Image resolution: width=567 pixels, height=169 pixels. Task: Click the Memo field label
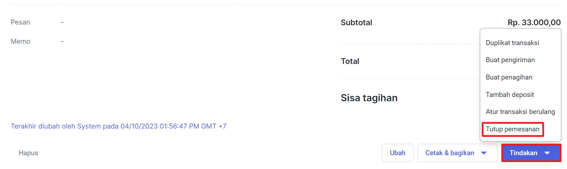pyautogui.click(x=21, y=42)
